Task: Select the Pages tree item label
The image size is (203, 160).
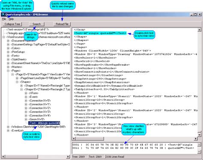Action: point(16,71)
